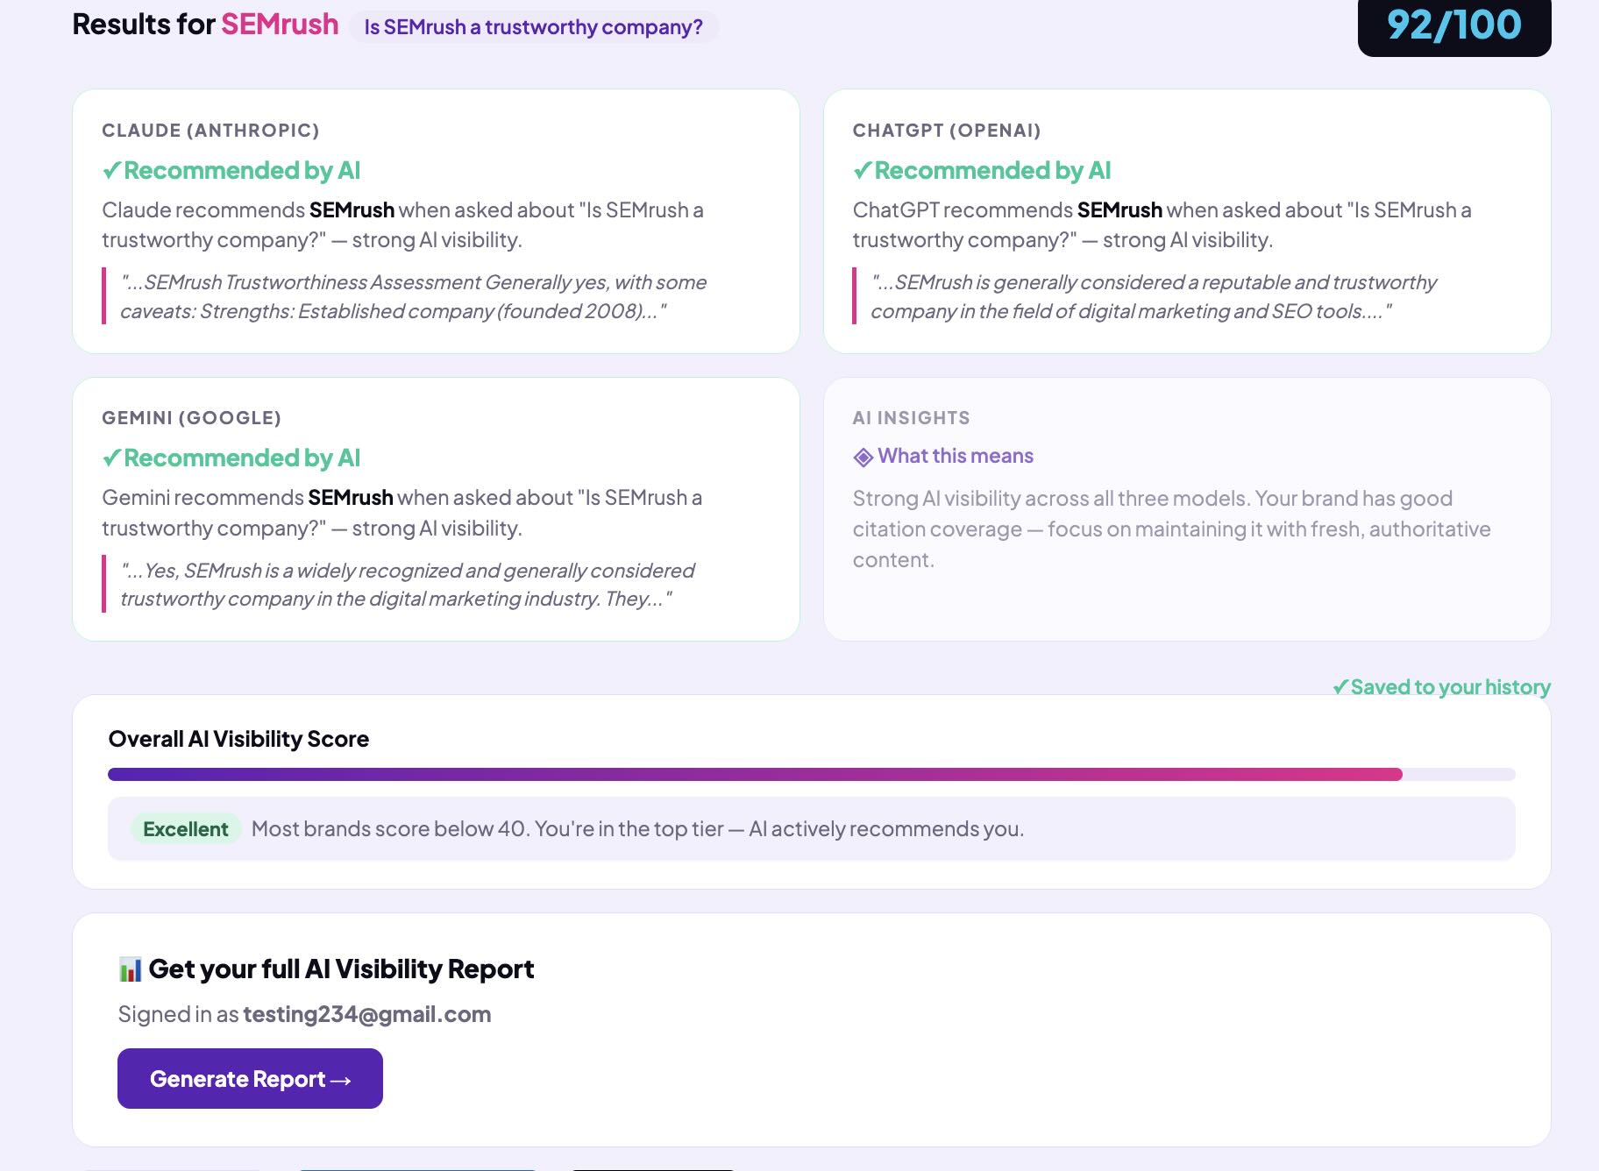Click 'Get your full AI Visibility Report' heading
The width and height of the screenshot is (1599, 1171).
[x=341, y=969]
